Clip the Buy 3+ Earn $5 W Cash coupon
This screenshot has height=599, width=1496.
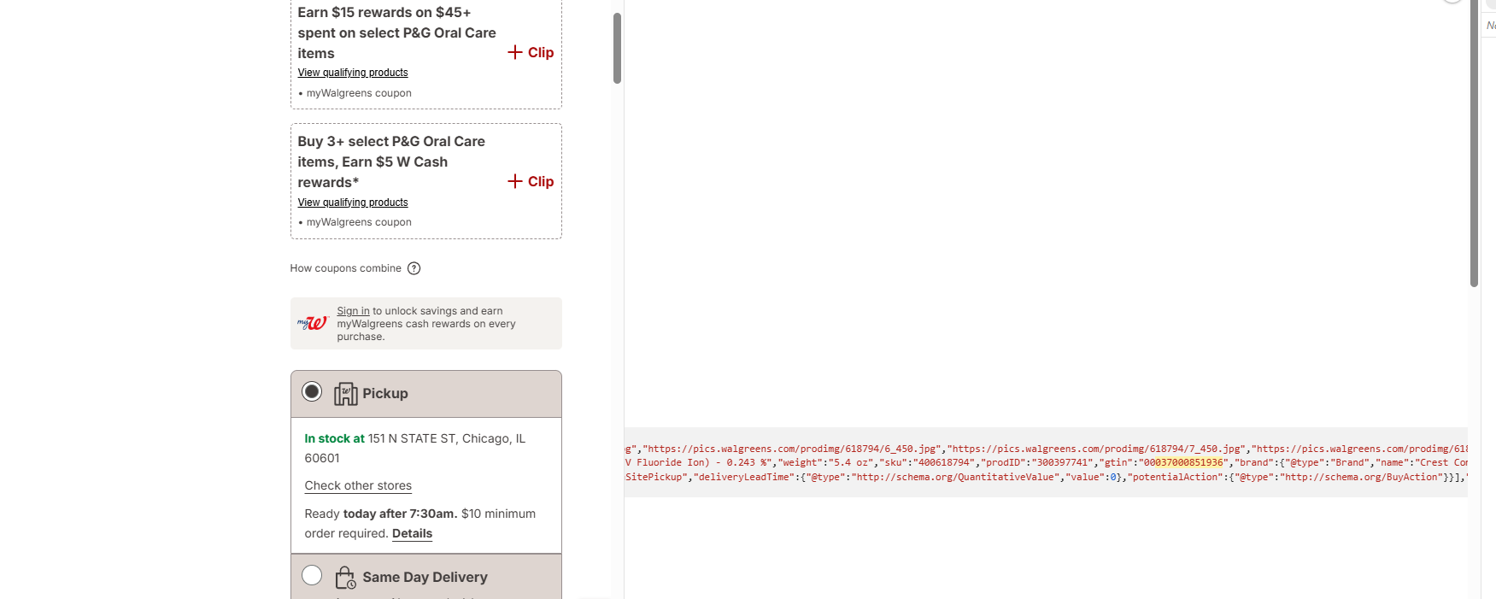pos(531,181)
